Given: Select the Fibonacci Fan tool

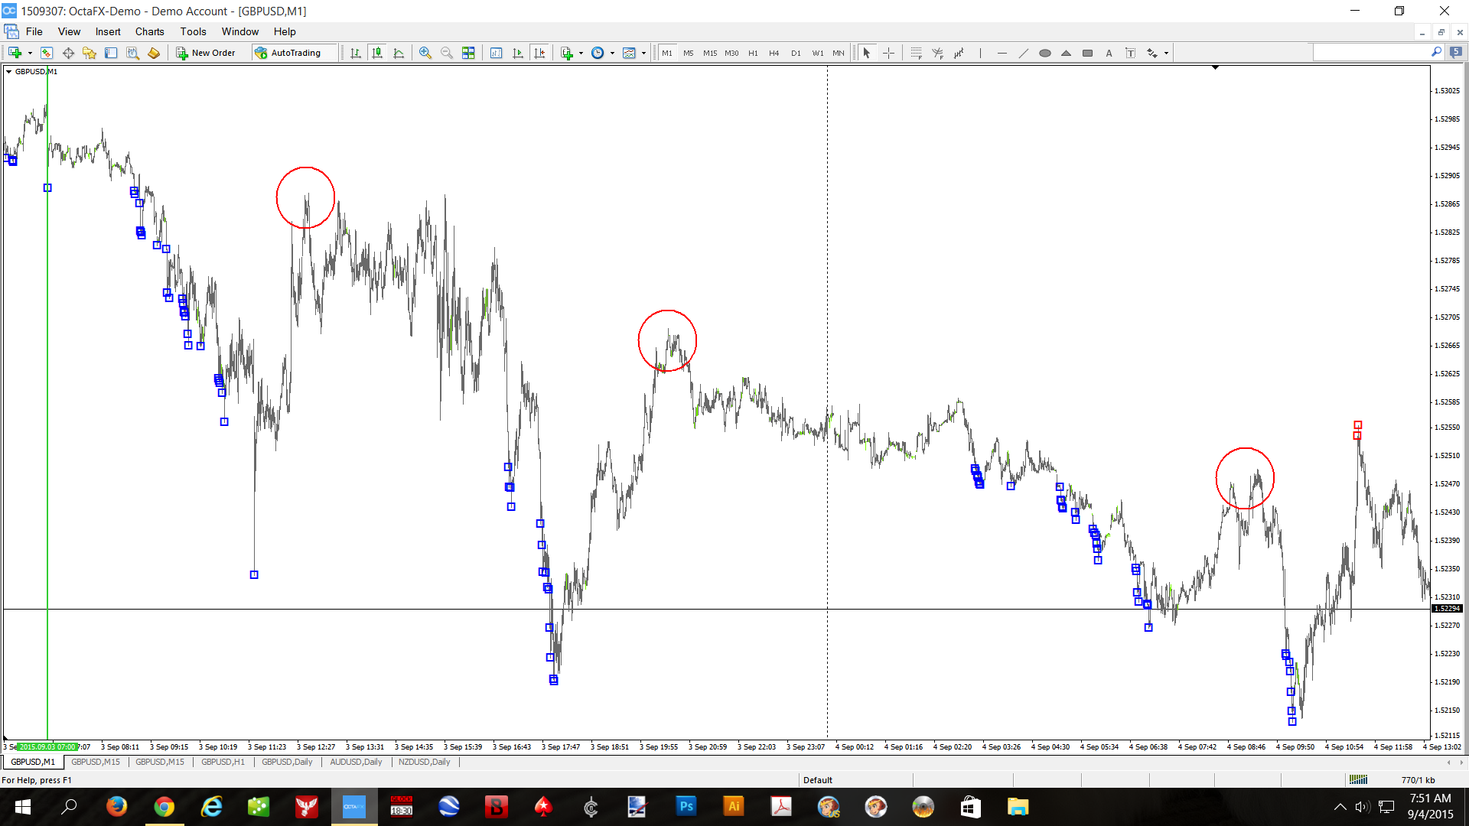Looking at the screenshot, I should pyautogui.click(x=937, y=53).
